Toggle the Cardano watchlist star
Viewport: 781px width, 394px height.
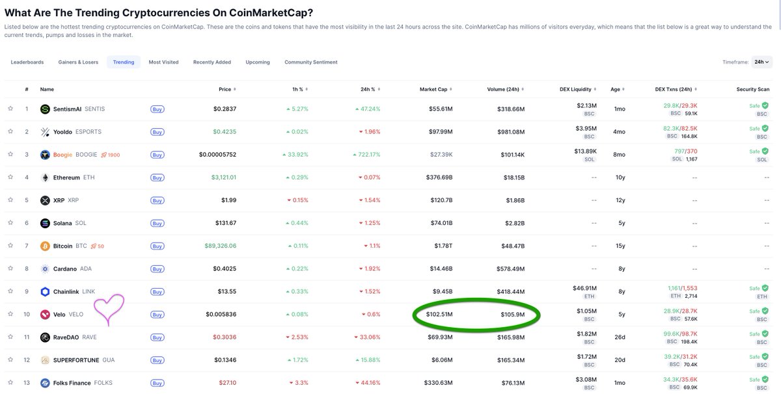pos(10,269)
